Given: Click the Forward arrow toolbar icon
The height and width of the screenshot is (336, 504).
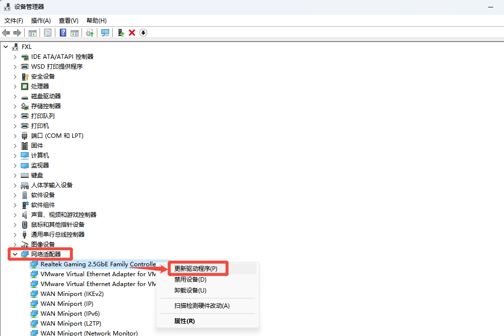Looking at the screenshot, I should tap(17, 33).
